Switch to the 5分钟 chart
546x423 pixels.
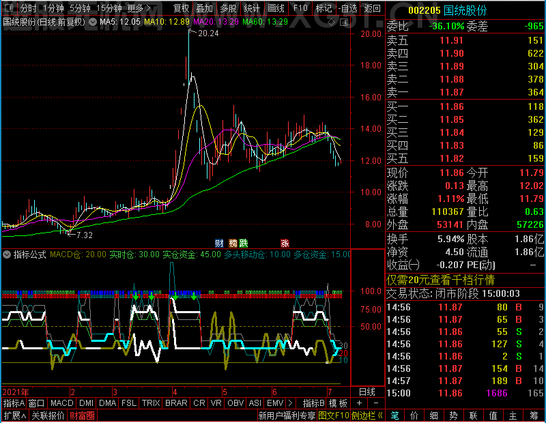[80, 8]
